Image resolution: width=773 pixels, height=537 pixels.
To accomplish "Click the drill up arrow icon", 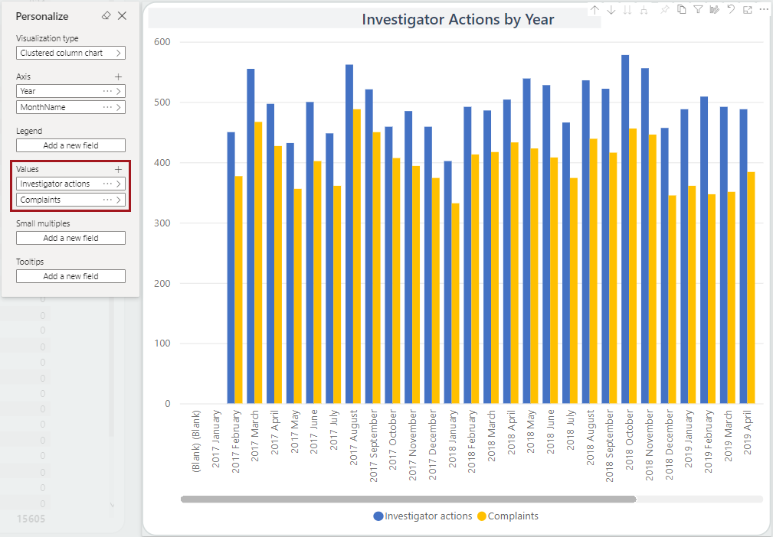I will pyautogui.click(x=595, y=10).
